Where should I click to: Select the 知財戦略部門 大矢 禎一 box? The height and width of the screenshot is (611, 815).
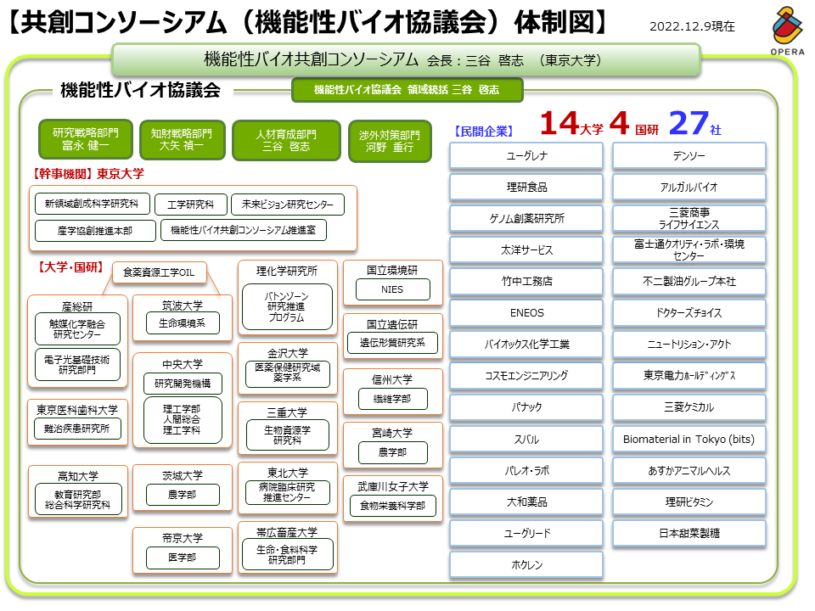(x=182, y=140)
